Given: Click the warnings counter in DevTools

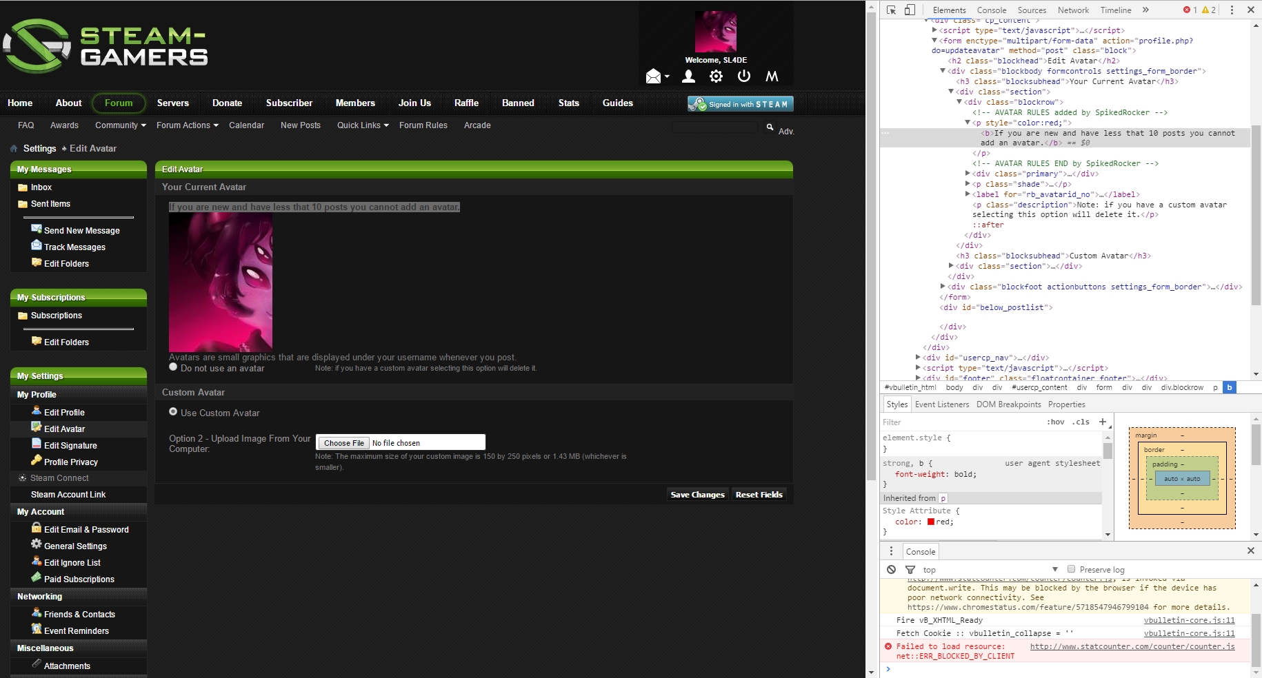Looking at the screenshot, I should point(1209,10).
